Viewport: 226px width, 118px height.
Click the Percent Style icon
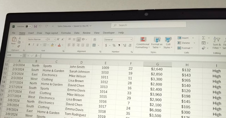[x=114, y=45]
